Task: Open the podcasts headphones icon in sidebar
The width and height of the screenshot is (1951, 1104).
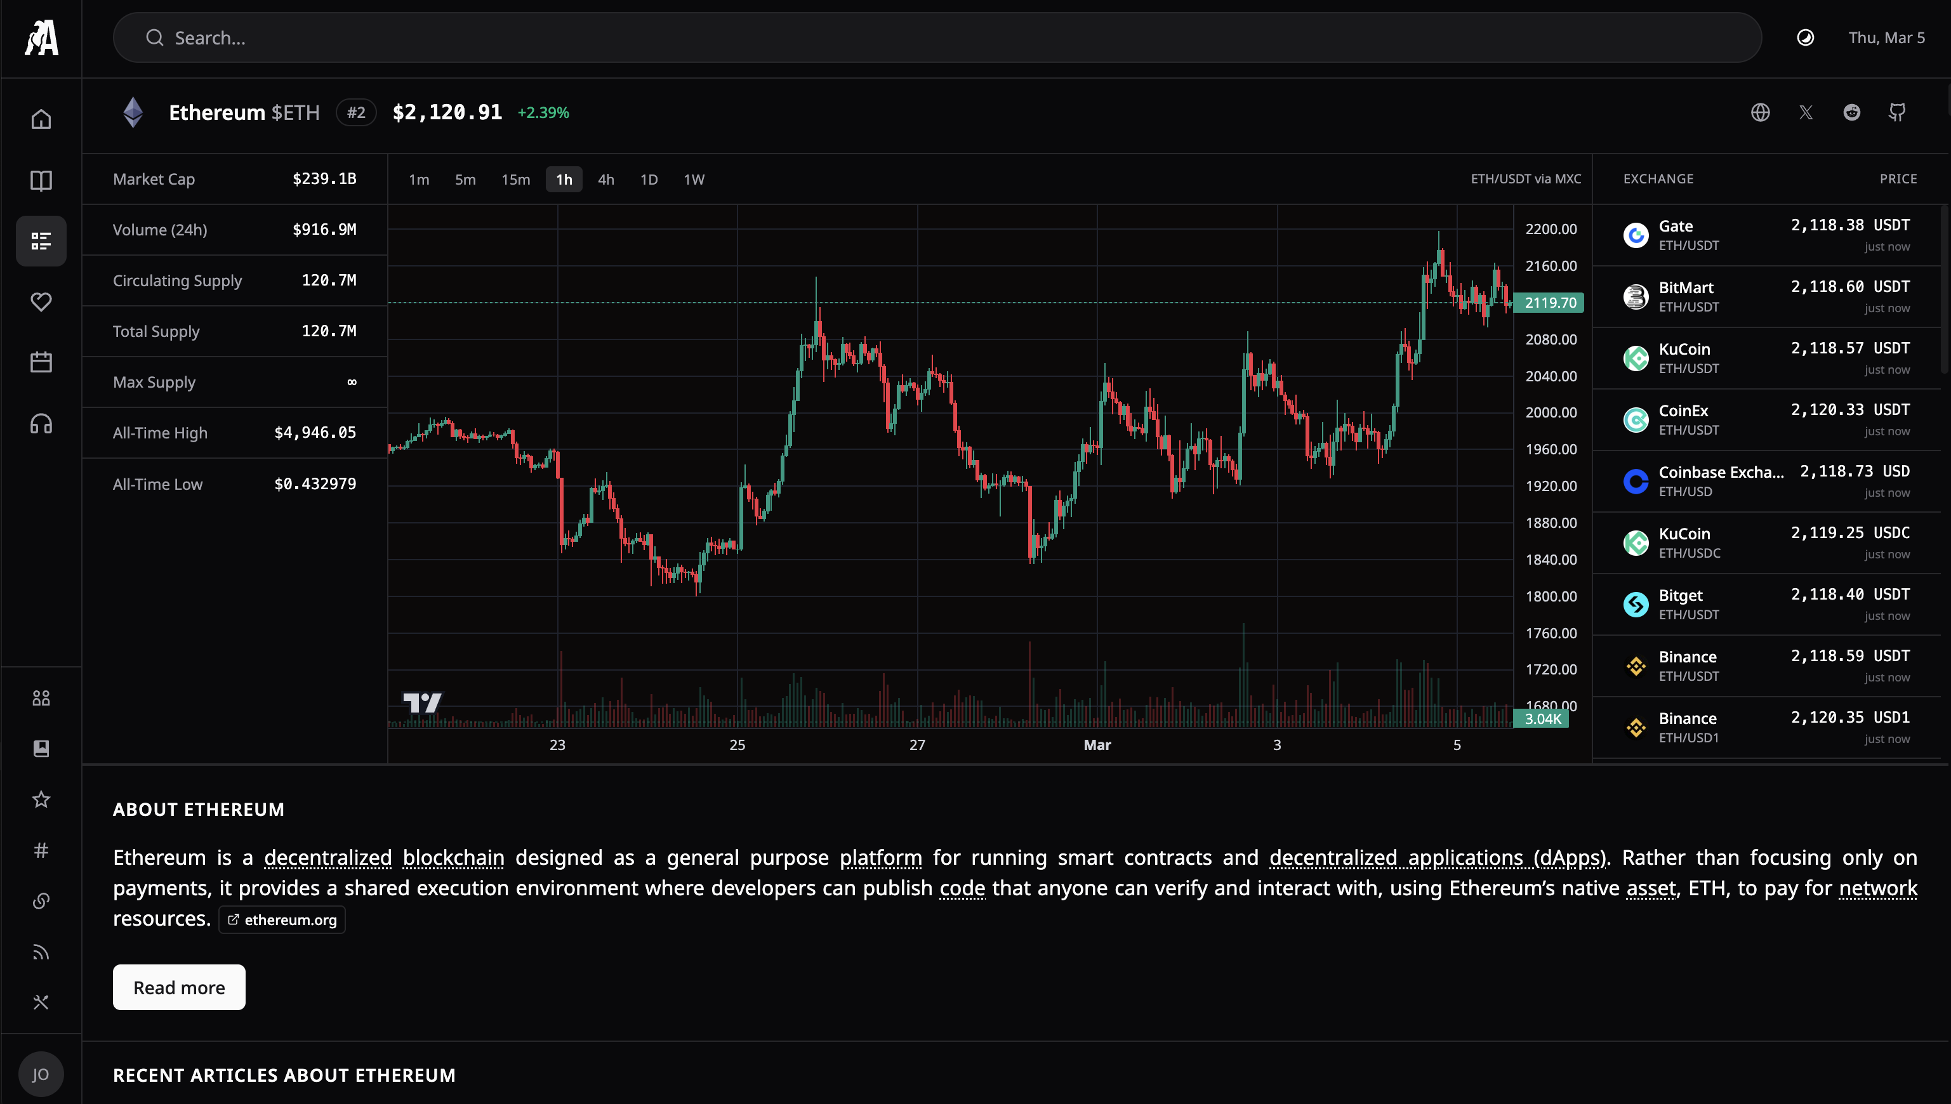Action: (40, 423)
